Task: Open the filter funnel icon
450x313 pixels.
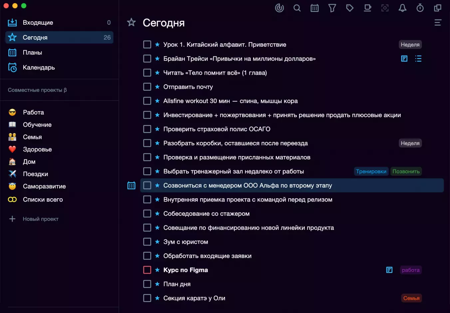Action: (332, 8)
